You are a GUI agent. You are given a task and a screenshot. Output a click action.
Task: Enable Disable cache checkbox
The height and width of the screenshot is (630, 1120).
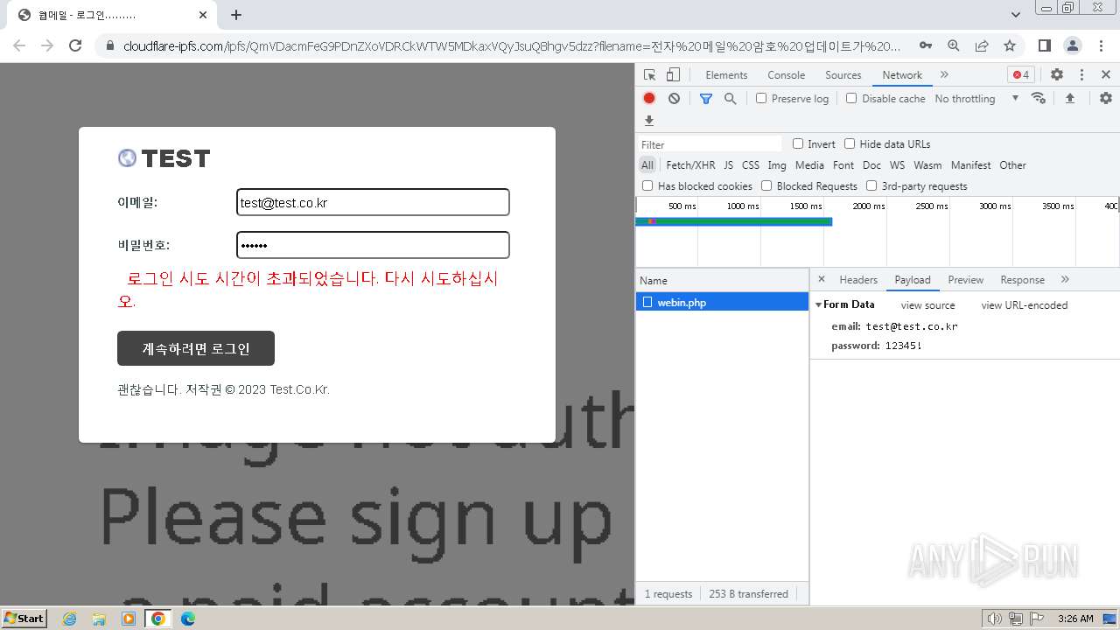point(851,99)
